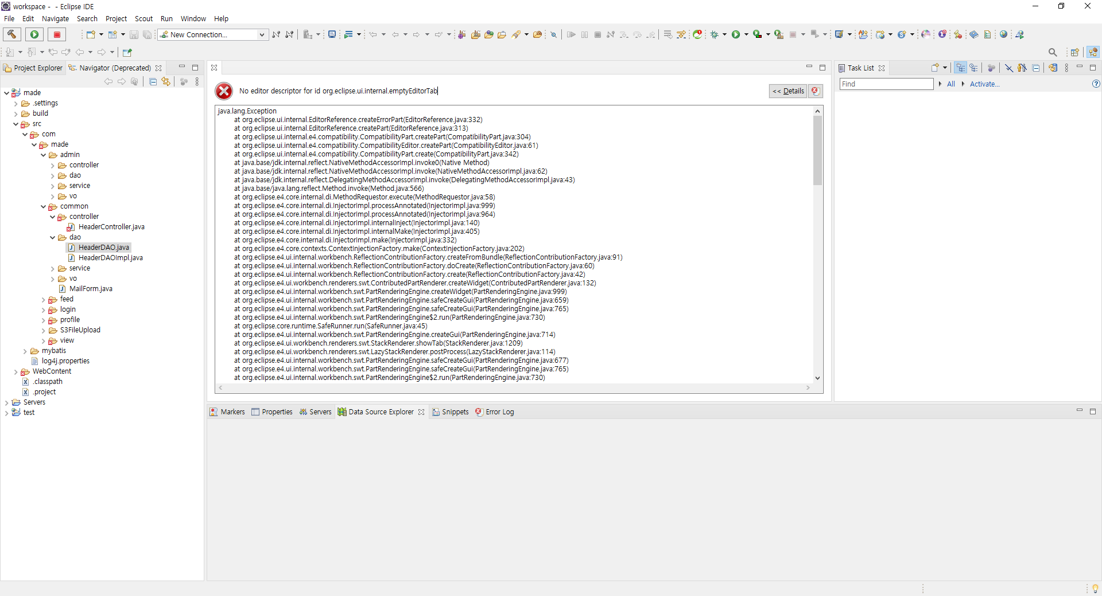Click the tip light bulb in status bar
The image size is (1102, 596).
[1095, 589]
